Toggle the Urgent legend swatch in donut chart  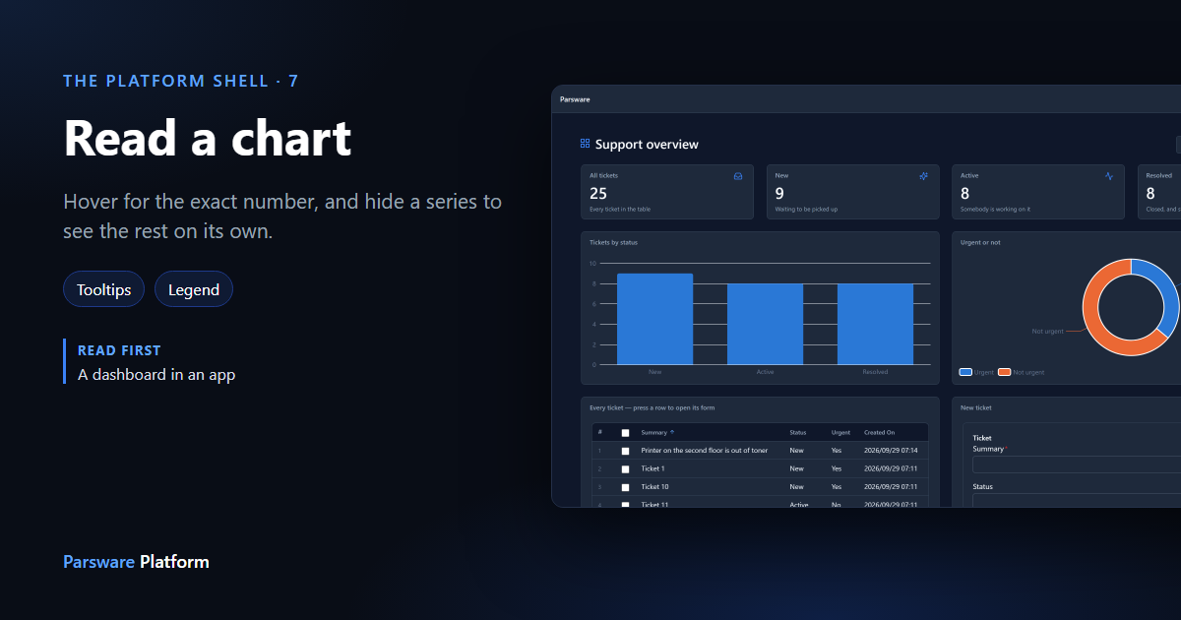[965, 372]
